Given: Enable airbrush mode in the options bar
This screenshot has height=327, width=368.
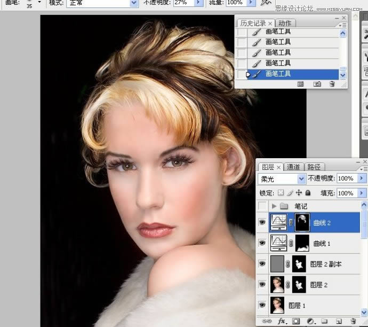Looking at the screenshot, I should (265, 3).
